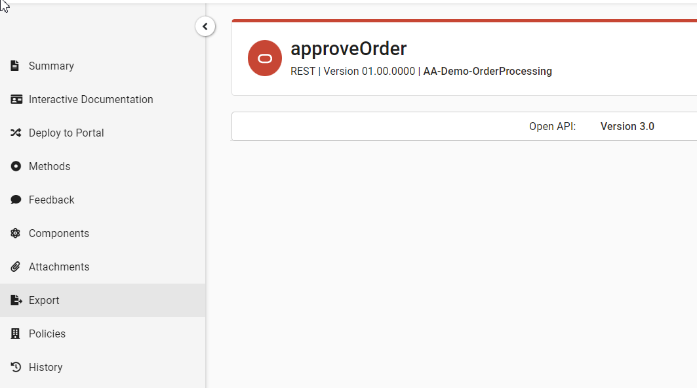Click the Components atom icon
This screenshot has width=697, height=388.
[16, 233]
